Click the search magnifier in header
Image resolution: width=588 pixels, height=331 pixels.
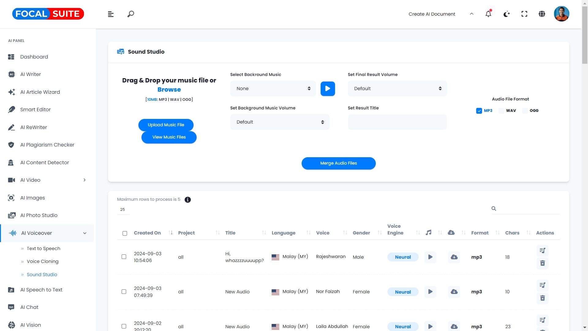tap(131, 14)
